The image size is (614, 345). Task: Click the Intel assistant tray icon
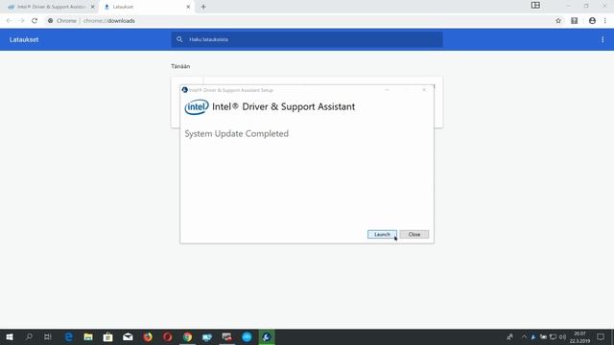533,336
